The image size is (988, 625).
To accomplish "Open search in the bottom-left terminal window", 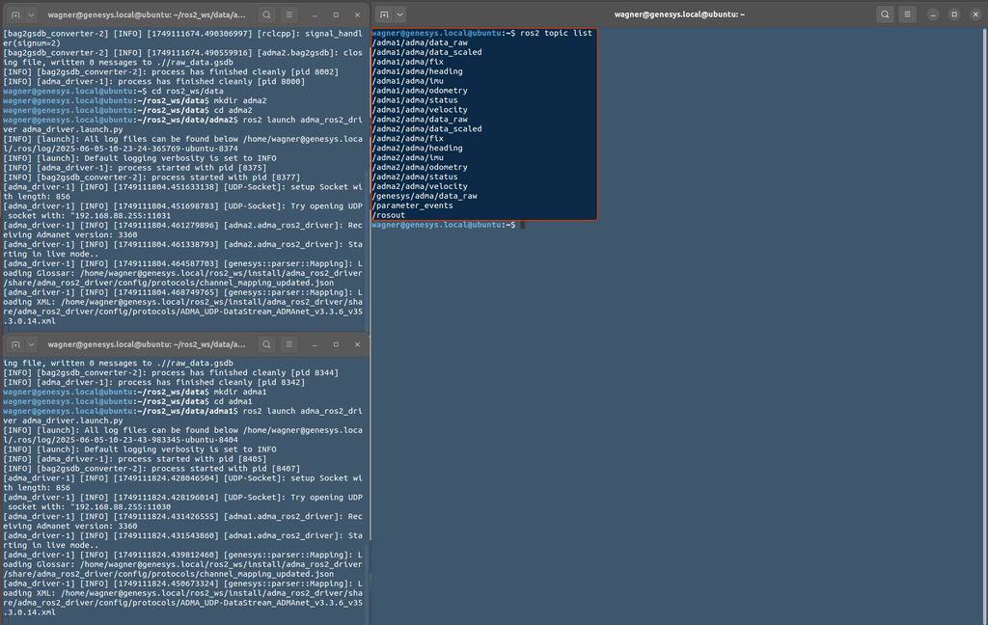I will point(266,344).
